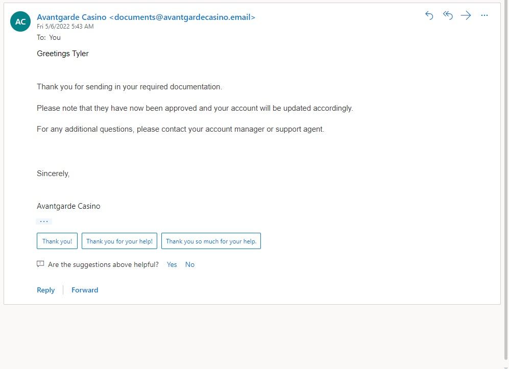Click the reply all double-arrow icon
This screenshot has height=369, width=509.
[448, 15]
